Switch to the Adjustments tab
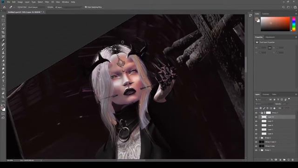This screenshot has height=168, width=298. [270, 37]
